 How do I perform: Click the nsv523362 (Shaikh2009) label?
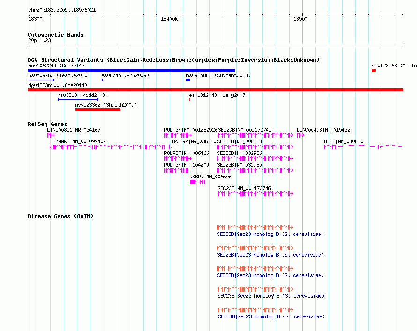click(x=106, y=105)
